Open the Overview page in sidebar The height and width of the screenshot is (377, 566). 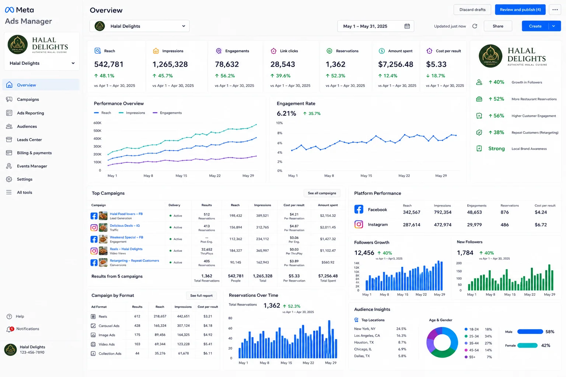41,85
